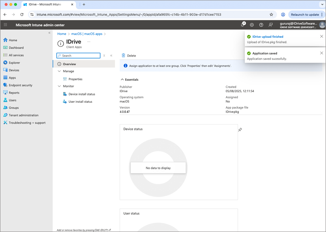Dismiss the Application saved notification

(x=322, y=53)
